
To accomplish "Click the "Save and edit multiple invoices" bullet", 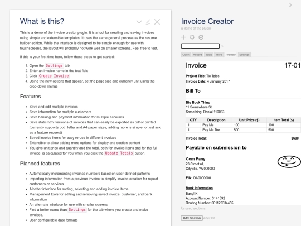I will [x=54, y=107].
